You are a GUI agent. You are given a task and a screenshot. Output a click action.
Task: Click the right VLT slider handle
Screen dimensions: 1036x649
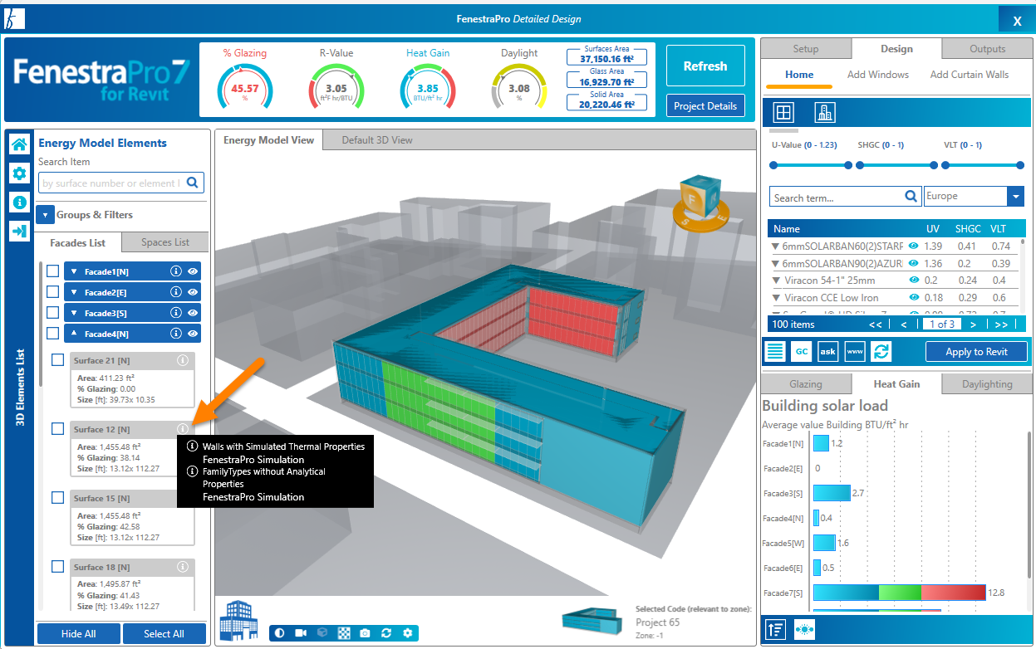coord(1020,165)
